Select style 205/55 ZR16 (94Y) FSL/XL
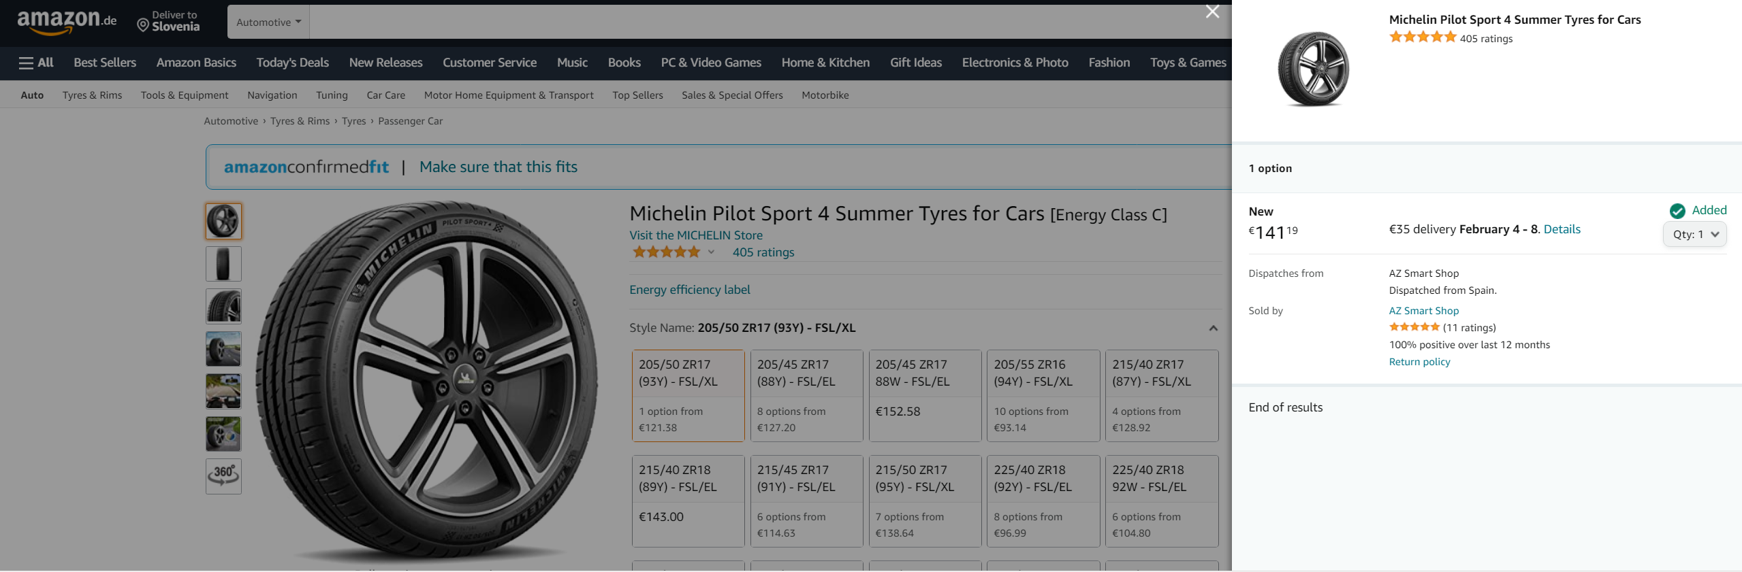 pos(1043,396)
